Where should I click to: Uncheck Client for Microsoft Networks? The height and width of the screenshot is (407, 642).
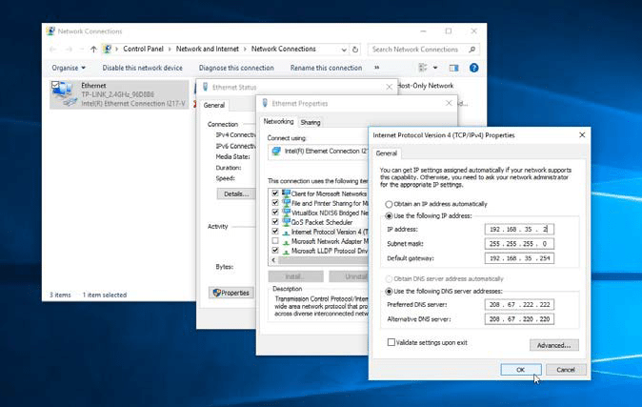click(275, 193)
